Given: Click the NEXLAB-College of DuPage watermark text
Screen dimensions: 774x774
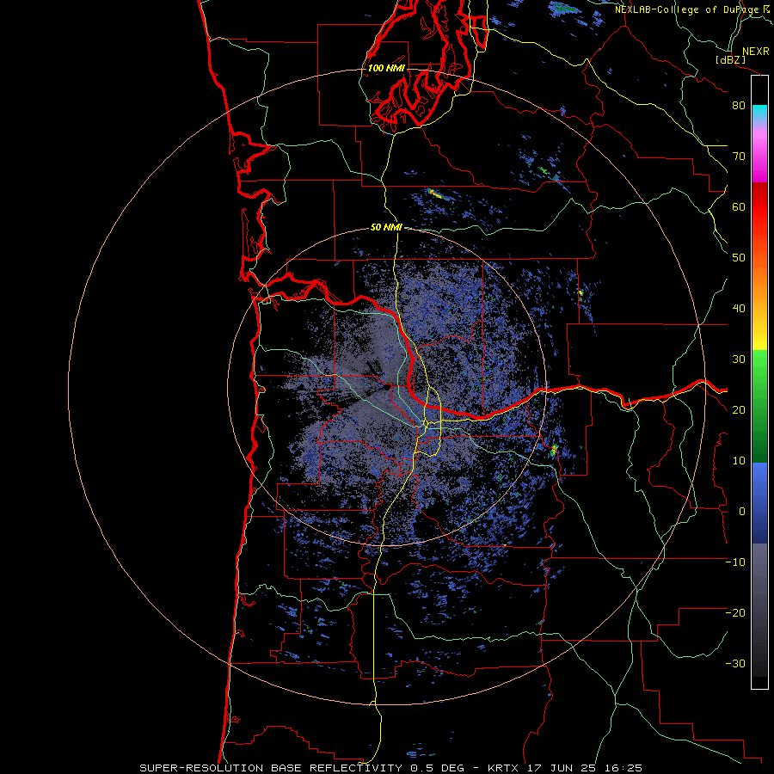Looking at the screenshot, I should (x=687, y=9).
